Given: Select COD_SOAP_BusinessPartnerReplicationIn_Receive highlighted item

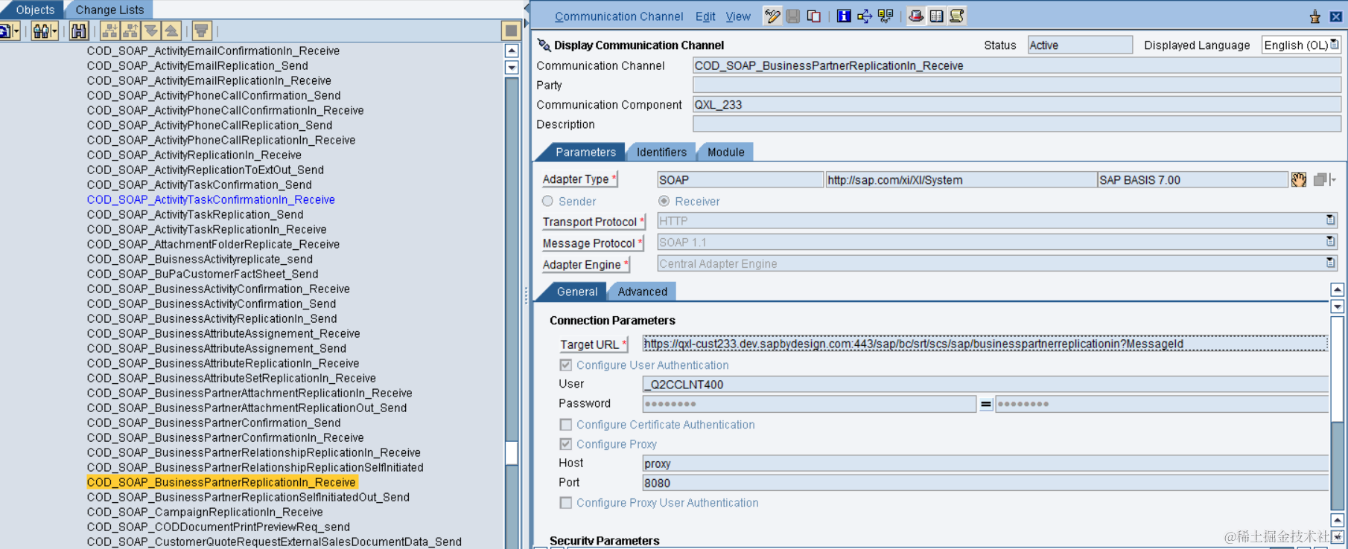Looking at the screenshot, I should pos(221,482).
